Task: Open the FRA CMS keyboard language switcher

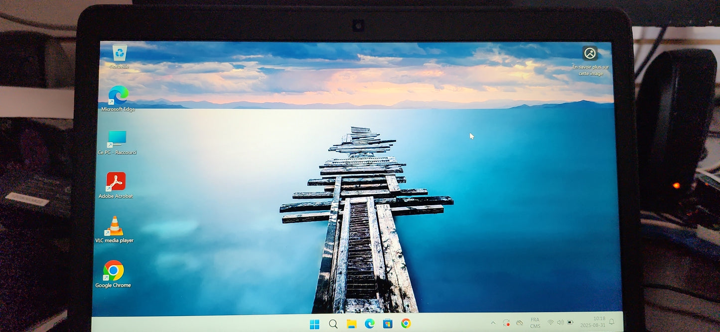Action: 535,323
